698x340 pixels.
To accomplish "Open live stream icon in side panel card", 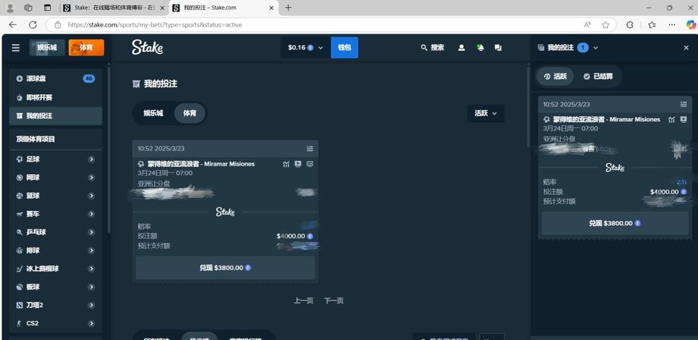I will pyautogui.click(x=683, y=119).
